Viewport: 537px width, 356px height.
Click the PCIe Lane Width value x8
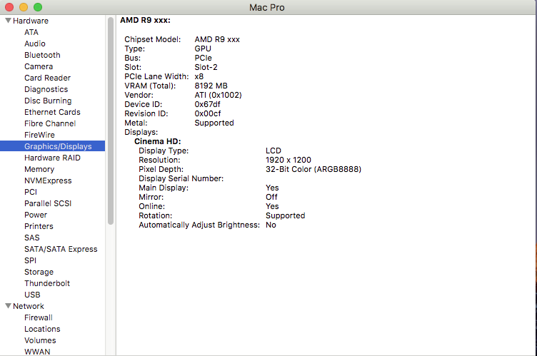pyautogui.click(x=199, y=76)
